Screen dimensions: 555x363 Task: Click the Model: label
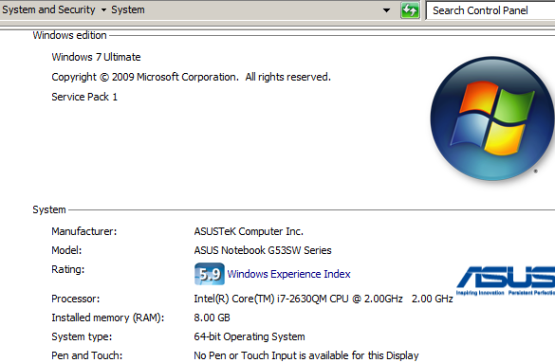66,250
